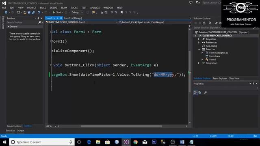This screenshot has width=260, height=146.
Task: Switch to the Server Explorer tab
Action: click(14, 126)
